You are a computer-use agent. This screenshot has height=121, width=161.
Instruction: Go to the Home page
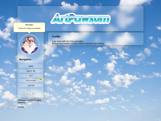click(x=31, y=66)
